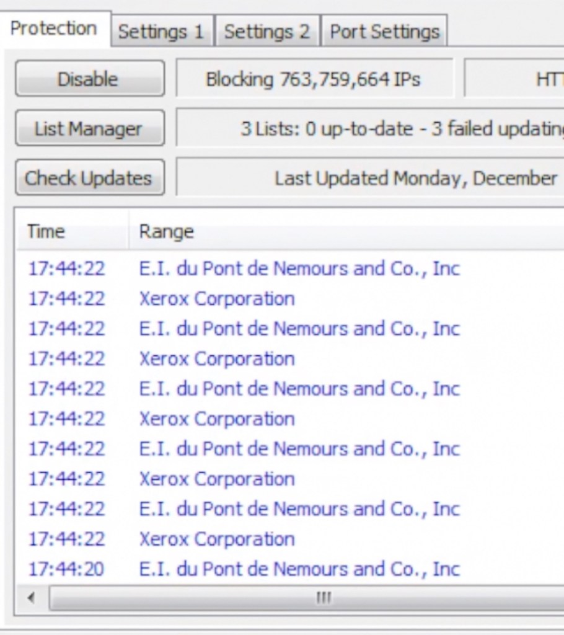This screenshot has width=564, height=635.
Task: Click the Blocking 763,759,664 IPs status box
Action: pyautogui.click(x=314, y=79)
